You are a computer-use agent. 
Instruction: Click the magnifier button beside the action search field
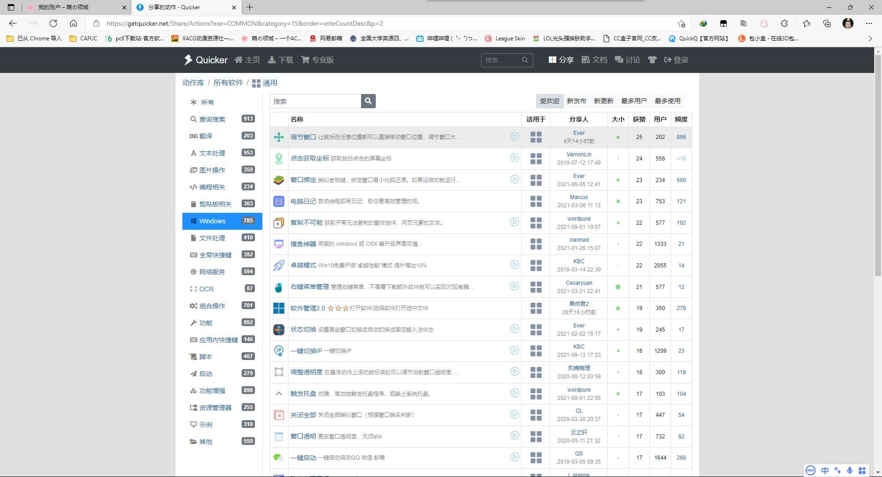point(368,101)
